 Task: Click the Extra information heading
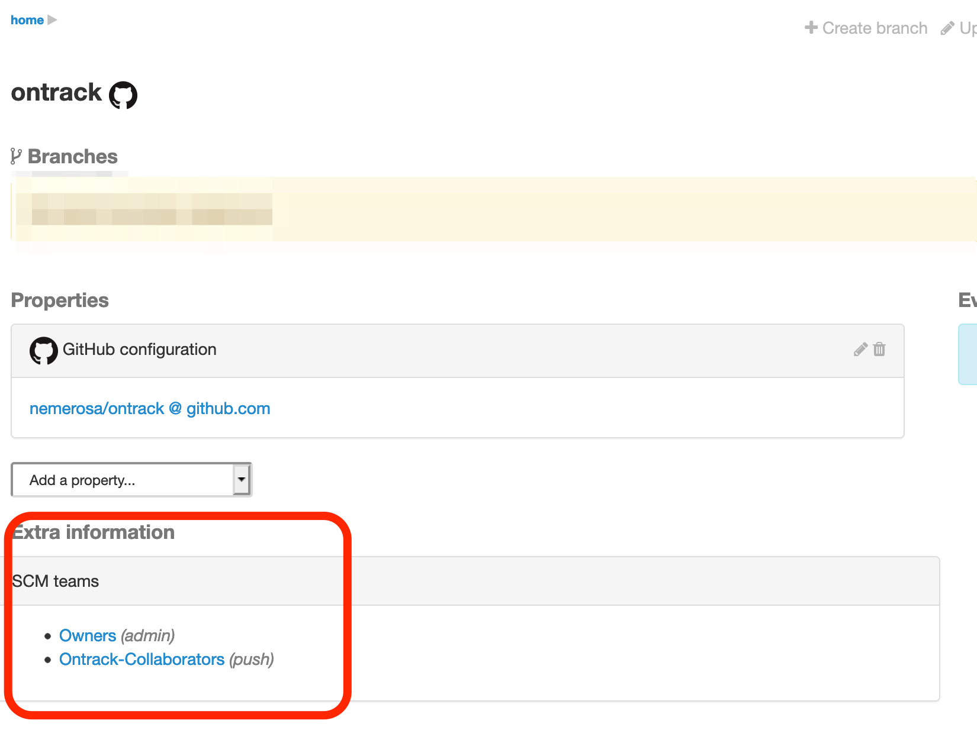[x=94, y=532]
